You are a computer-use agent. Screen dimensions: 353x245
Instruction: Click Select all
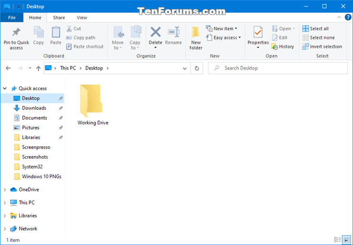(315, 29)
